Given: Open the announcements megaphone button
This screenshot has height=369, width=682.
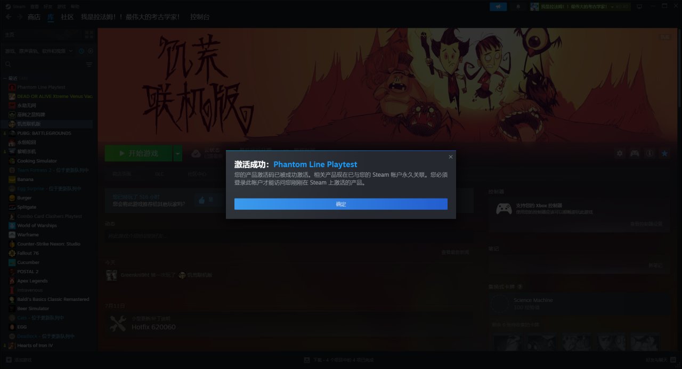Looking at the screenshot, I should tap(498, 6).
